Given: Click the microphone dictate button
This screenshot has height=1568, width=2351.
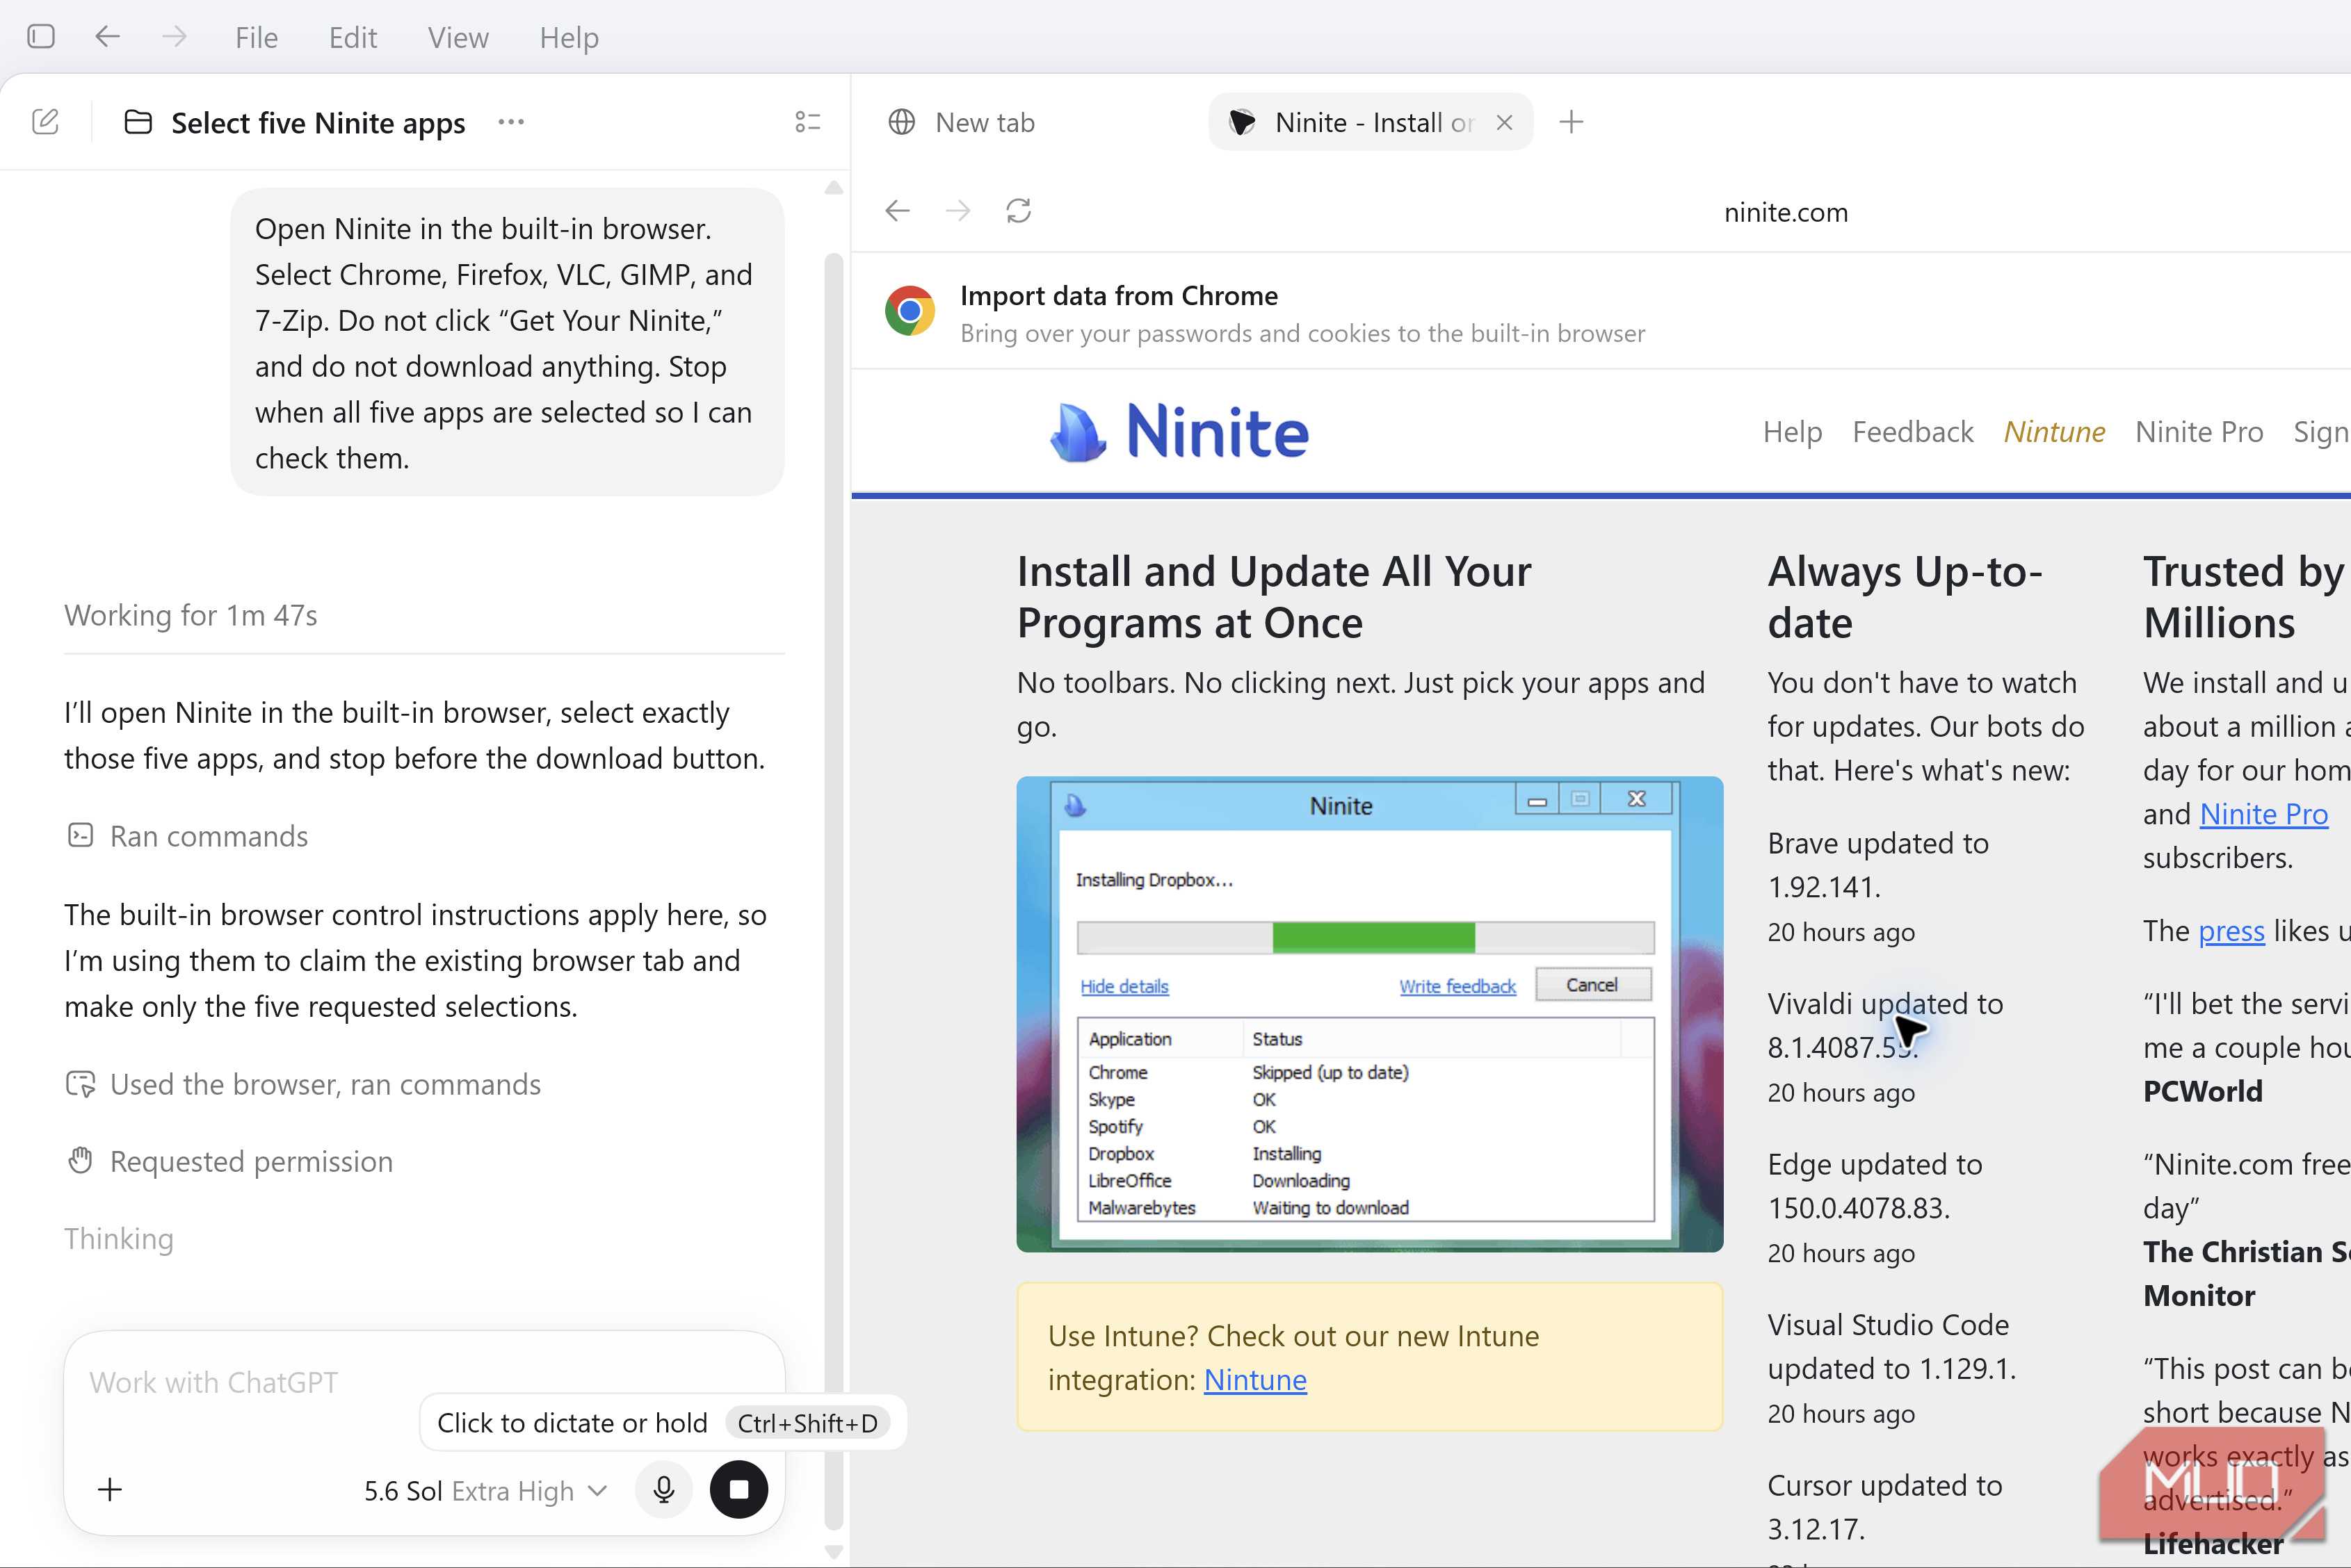Looking at the screenshot, I should 663,1490.
